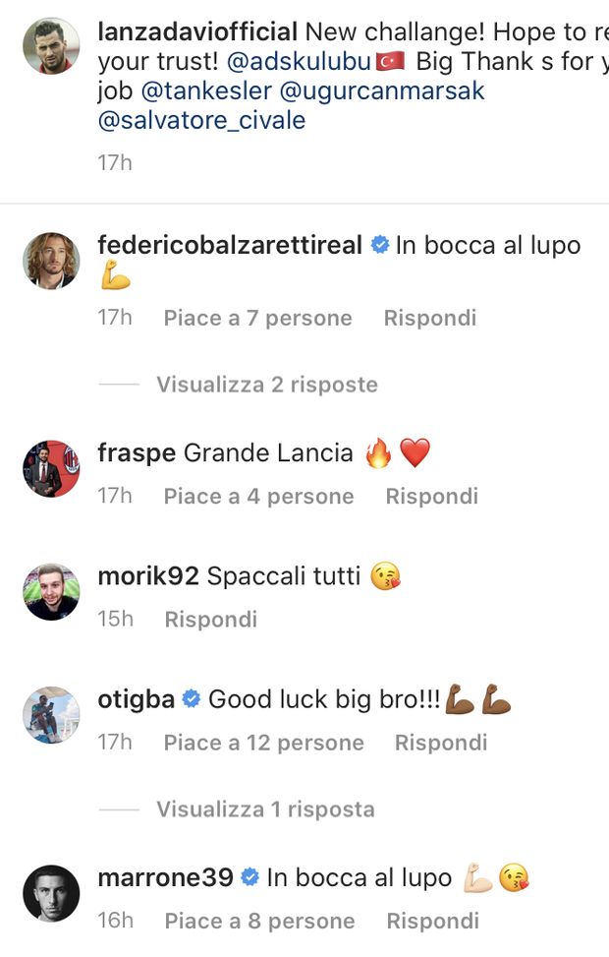Viewport: 609px width, 957px height.
Task: Click verified badge next to federicobalzarettireal
Action: [x=380, y=245]
